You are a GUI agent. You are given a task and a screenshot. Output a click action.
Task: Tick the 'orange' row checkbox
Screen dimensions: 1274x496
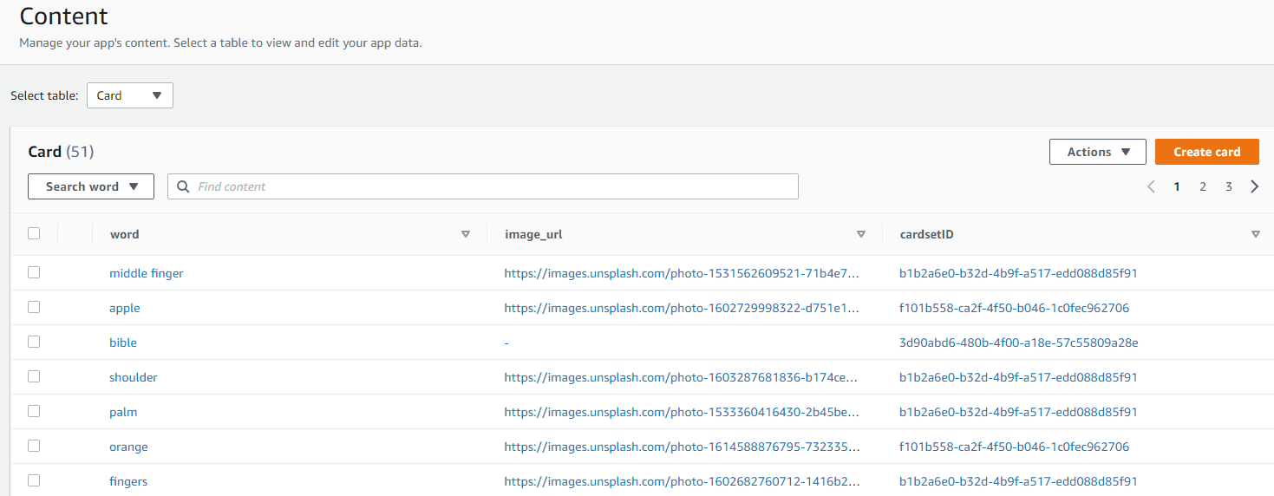point(34,446)
